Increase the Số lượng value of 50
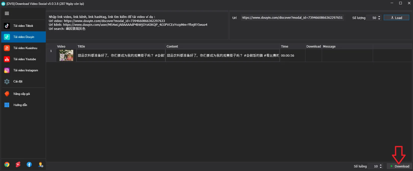Viewport: 413px width, 171px height. [x=379, y=16]
